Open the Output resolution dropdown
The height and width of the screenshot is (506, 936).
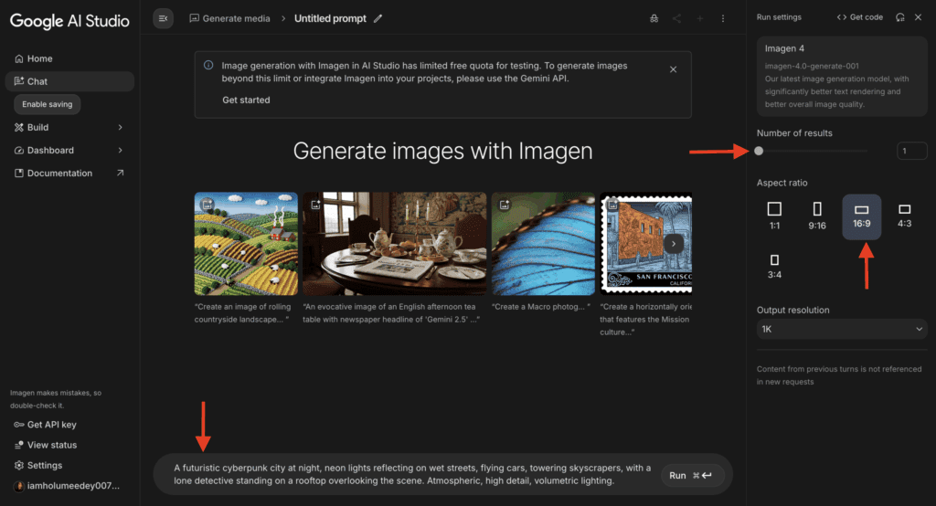(842, 329)
